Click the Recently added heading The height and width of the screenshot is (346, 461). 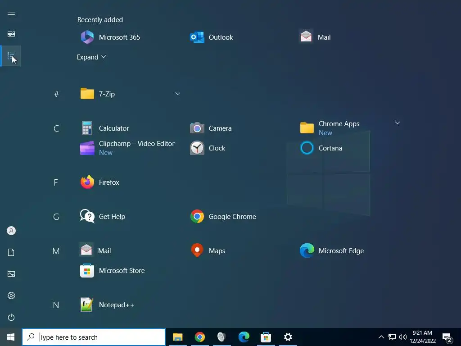tap(100, 20)
